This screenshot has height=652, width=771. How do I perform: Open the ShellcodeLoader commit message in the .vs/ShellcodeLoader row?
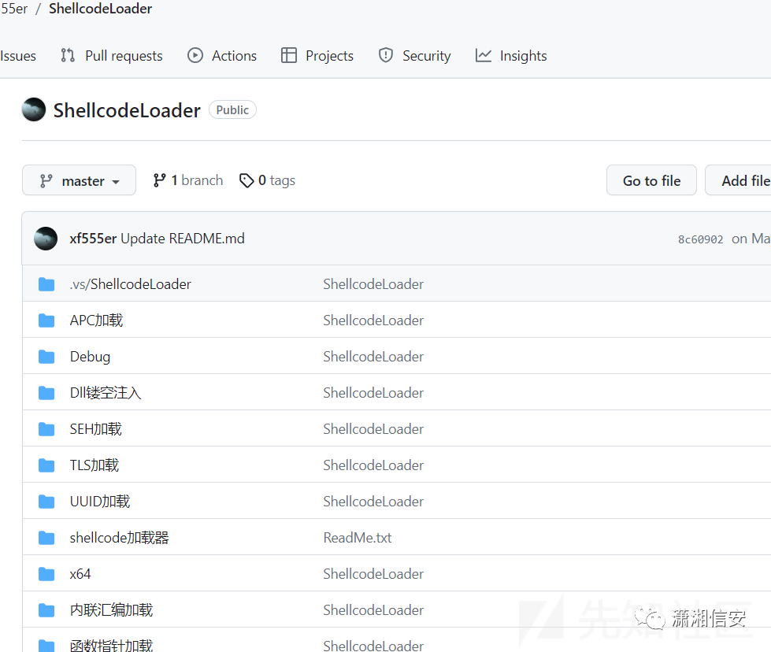[373, 284]
